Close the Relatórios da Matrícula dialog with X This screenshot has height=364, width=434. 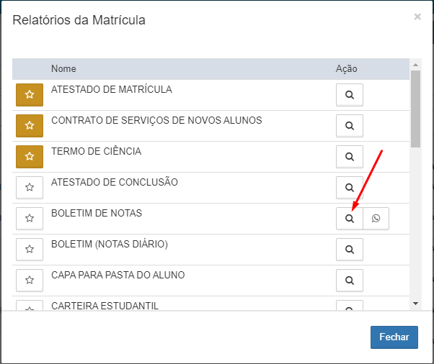coord(417,17)
